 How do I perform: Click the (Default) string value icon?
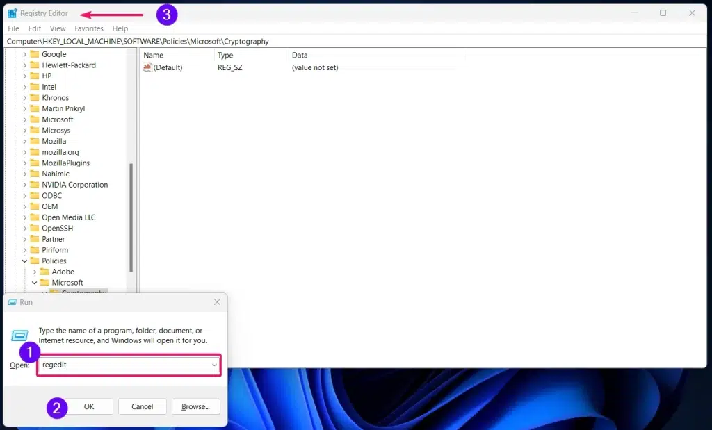coord(147,67)
